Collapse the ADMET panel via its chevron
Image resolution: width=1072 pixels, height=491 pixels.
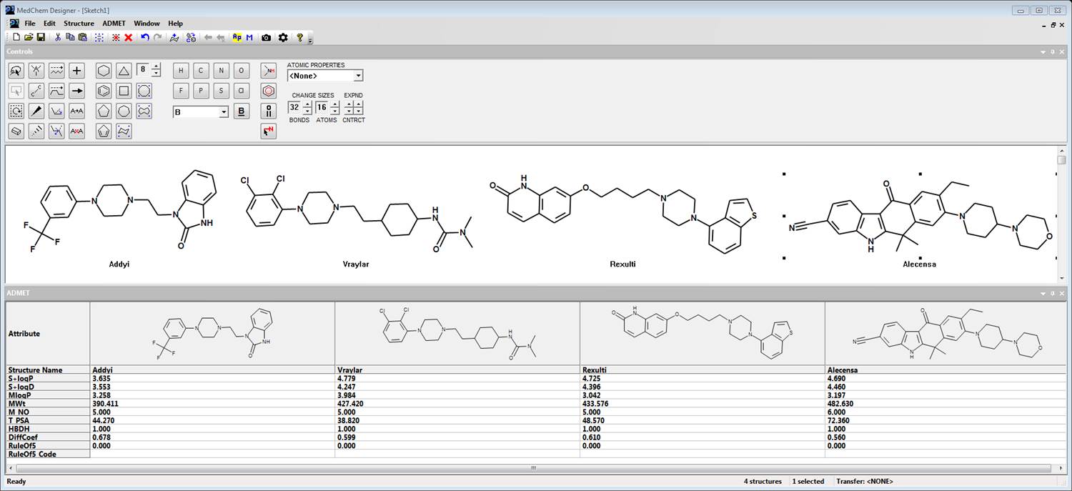1042,293
